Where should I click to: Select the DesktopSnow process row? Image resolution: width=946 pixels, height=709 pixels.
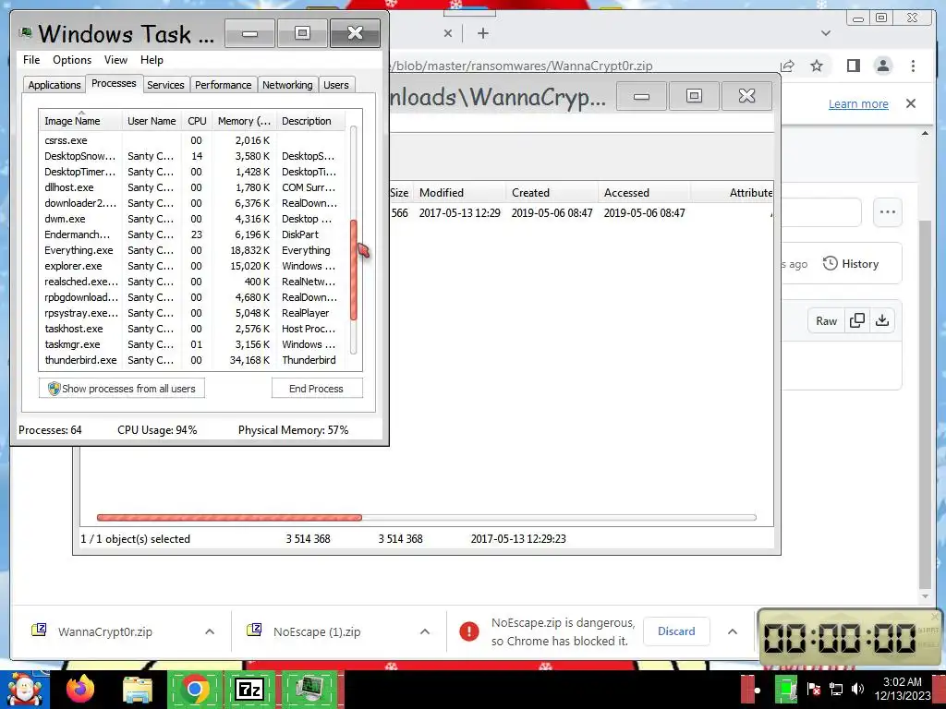click(192, 156)
